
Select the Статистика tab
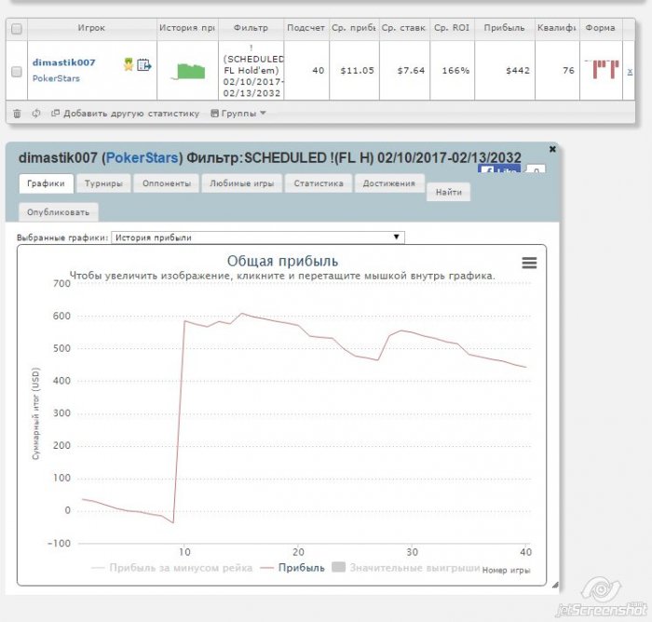[x=319, y=183]
